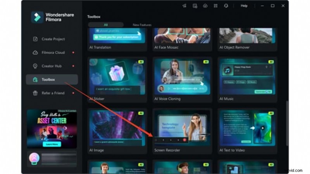Click the user profile avatar

(33, 159)
